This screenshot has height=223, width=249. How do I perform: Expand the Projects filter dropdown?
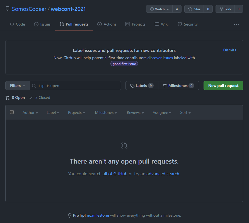77,112
